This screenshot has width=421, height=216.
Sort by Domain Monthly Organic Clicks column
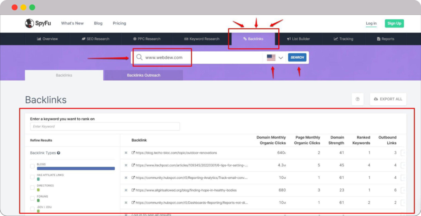271,140
